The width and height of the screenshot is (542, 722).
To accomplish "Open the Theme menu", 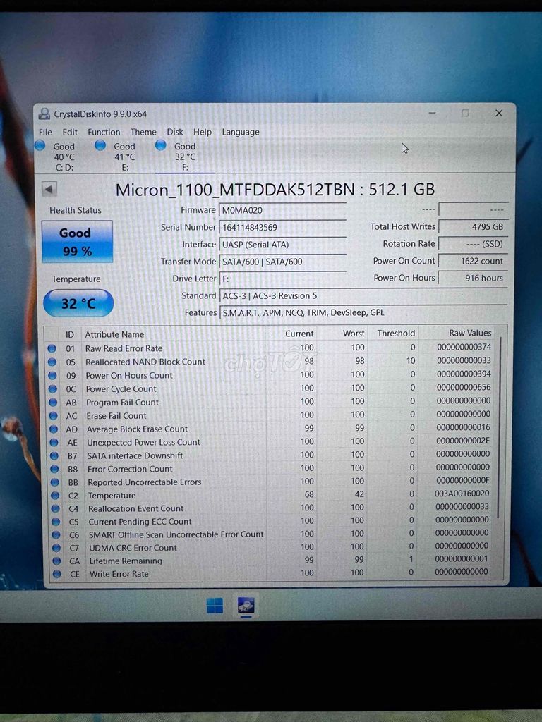I will point(143,132).
